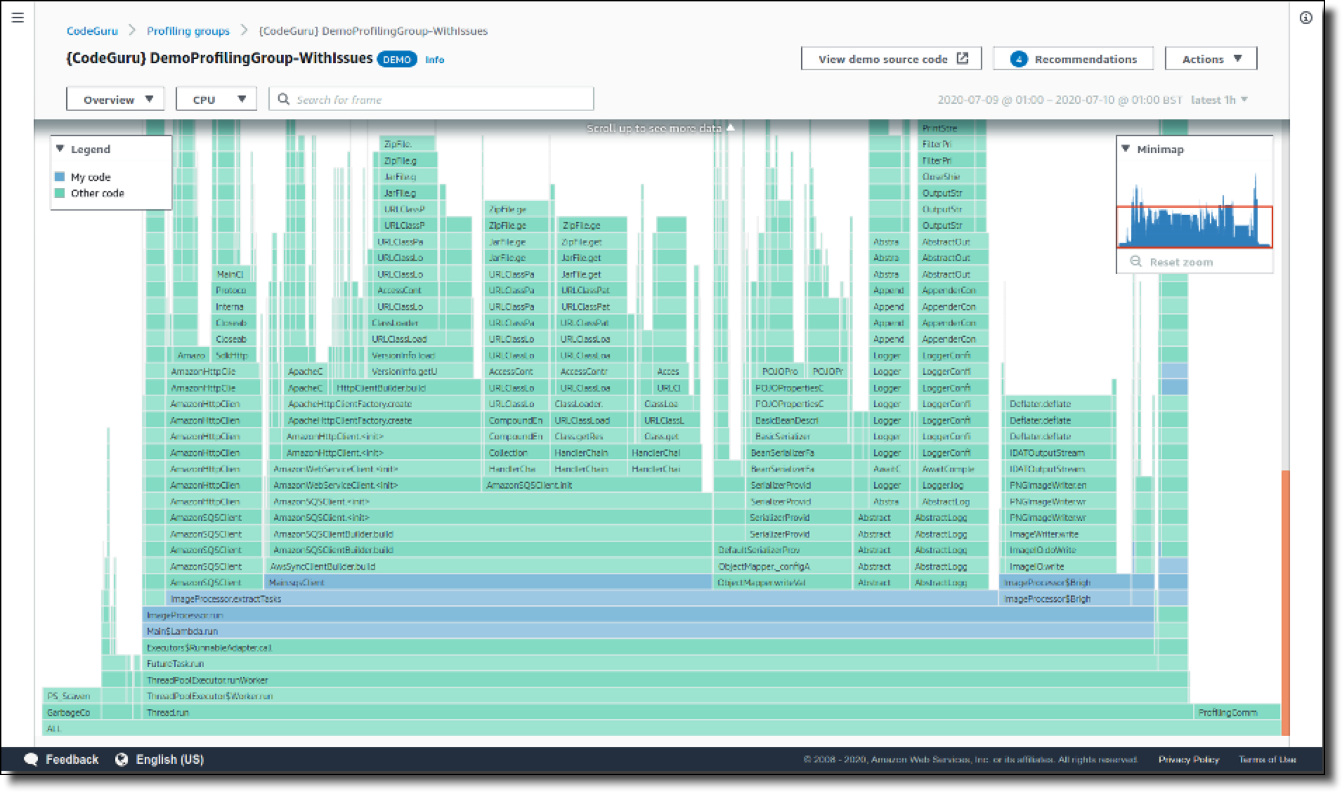The width and height of the screenshot is (1342, 792).
Task: Click the Feedback speech bubble
Action: click(x=31, y=760)
